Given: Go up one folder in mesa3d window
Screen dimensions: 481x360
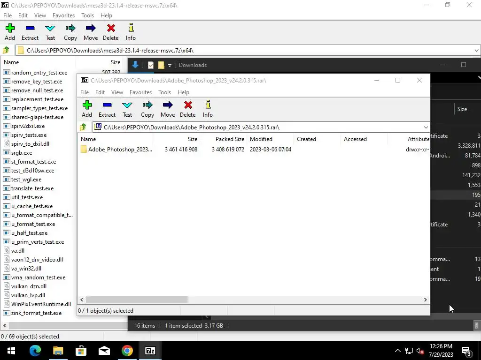Looking at the screenshot, I should click(x=6, y=50).
